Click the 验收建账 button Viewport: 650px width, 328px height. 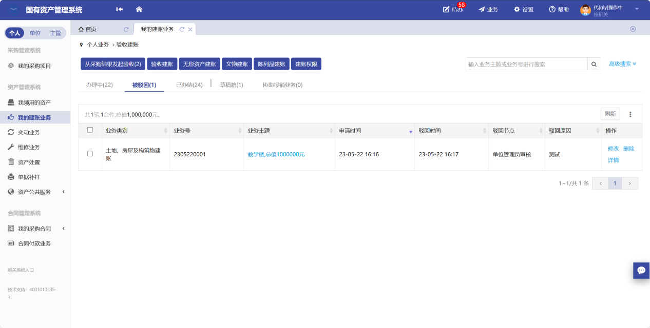(162, 64)
